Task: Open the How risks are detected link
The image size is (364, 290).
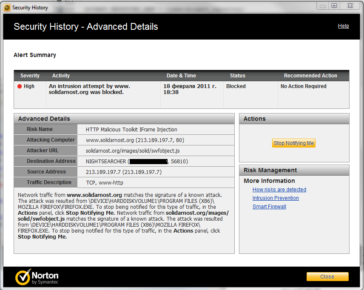Action: (x=279, y=190)
